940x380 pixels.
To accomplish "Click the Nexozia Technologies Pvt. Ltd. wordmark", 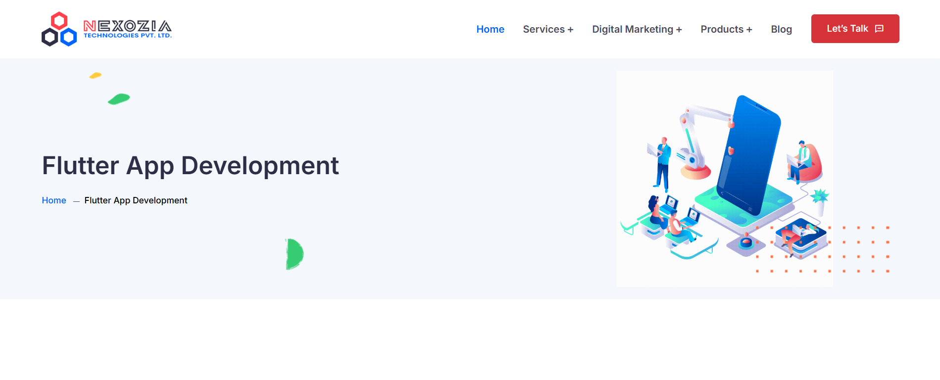I will coord(127,29).
